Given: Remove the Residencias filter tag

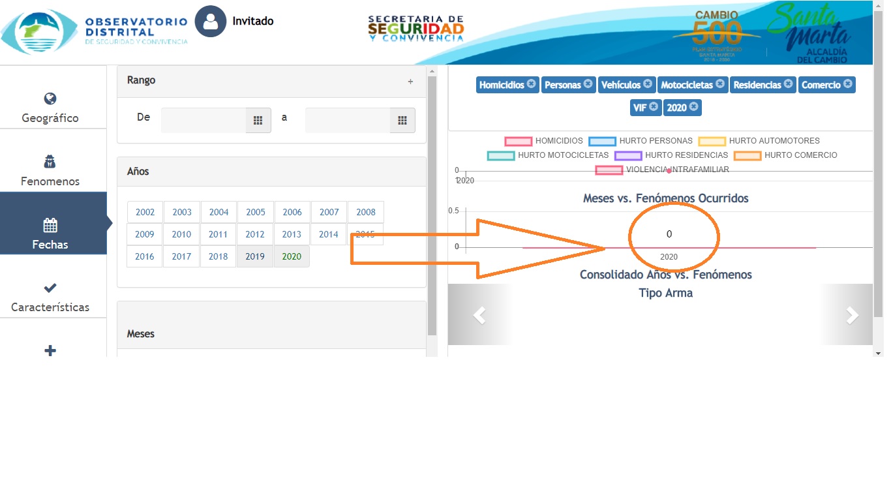Looking at the screenshot, I should pyautogui.click(x=788, y=84).
